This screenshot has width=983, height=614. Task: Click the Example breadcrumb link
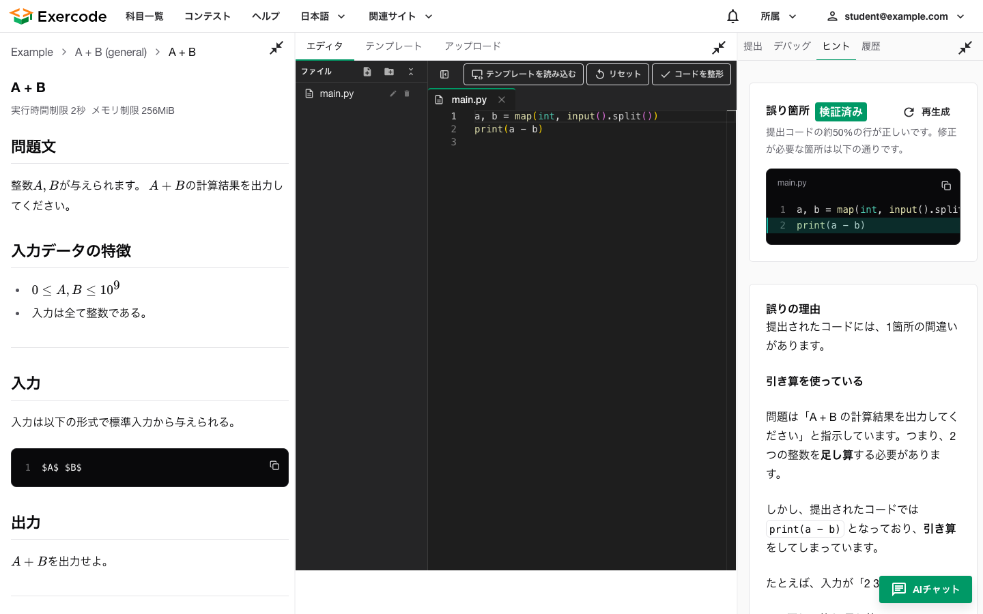(32, 52)
